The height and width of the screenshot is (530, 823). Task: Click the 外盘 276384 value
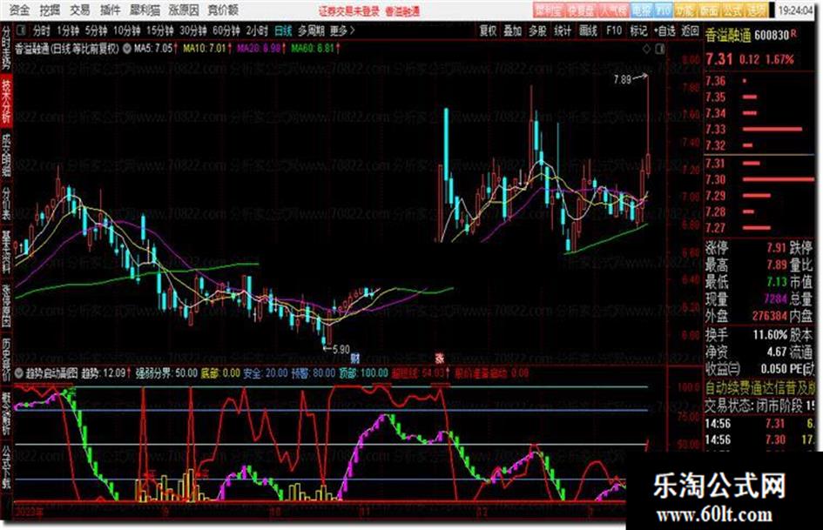[x=770, y=316]
